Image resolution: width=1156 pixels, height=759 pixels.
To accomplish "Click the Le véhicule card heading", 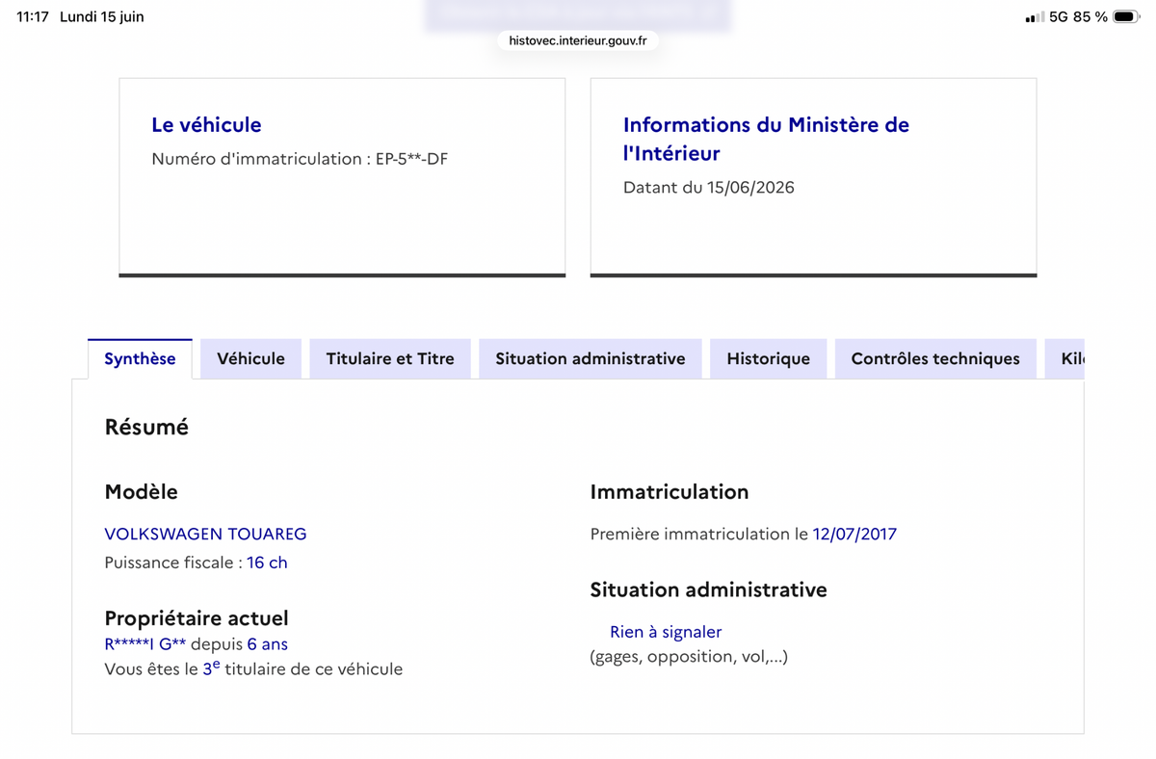I will click(206, 124).
